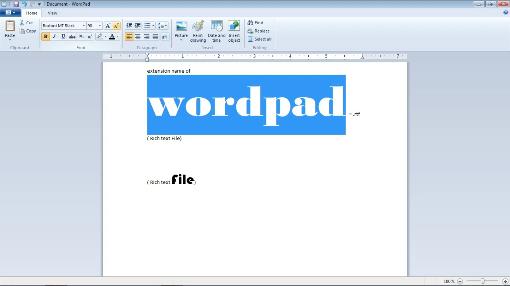Align text right
This screenshot has width=510, height=286.
click(x=147, y=37)
